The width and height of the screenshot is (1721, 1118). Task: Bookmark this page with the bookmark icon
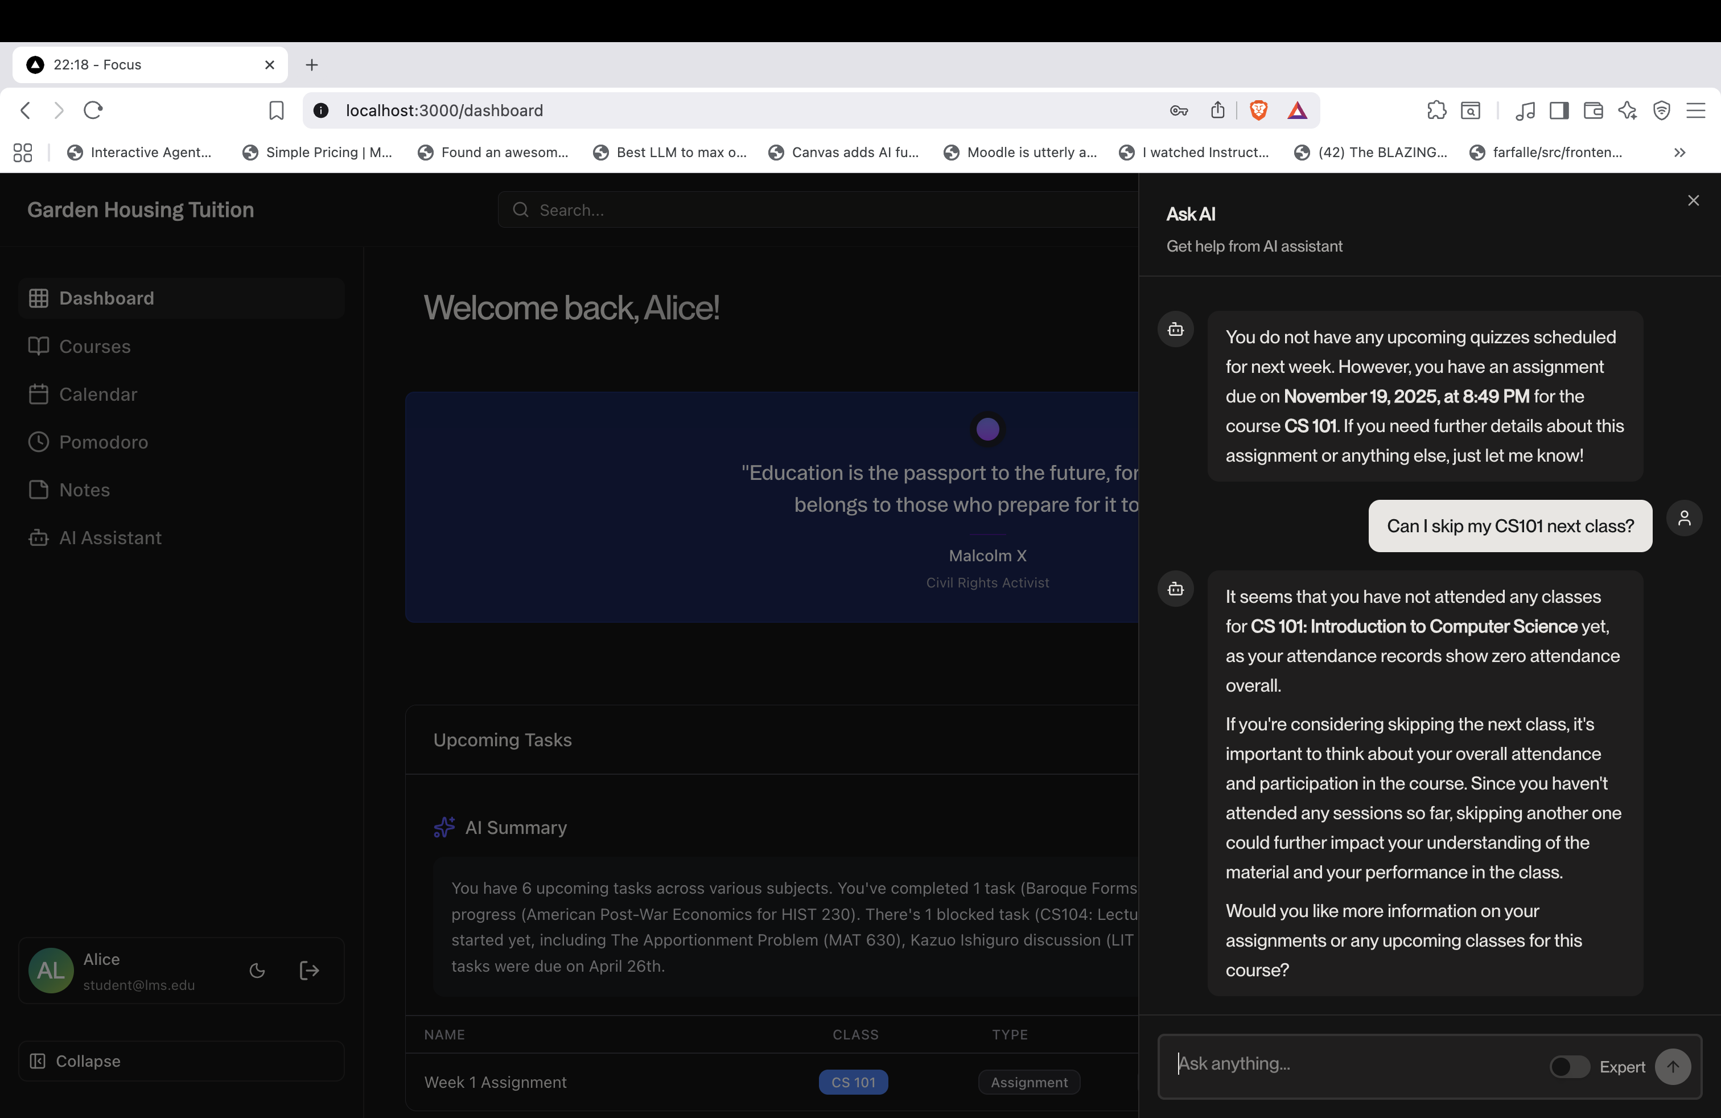tap(276, 110)
